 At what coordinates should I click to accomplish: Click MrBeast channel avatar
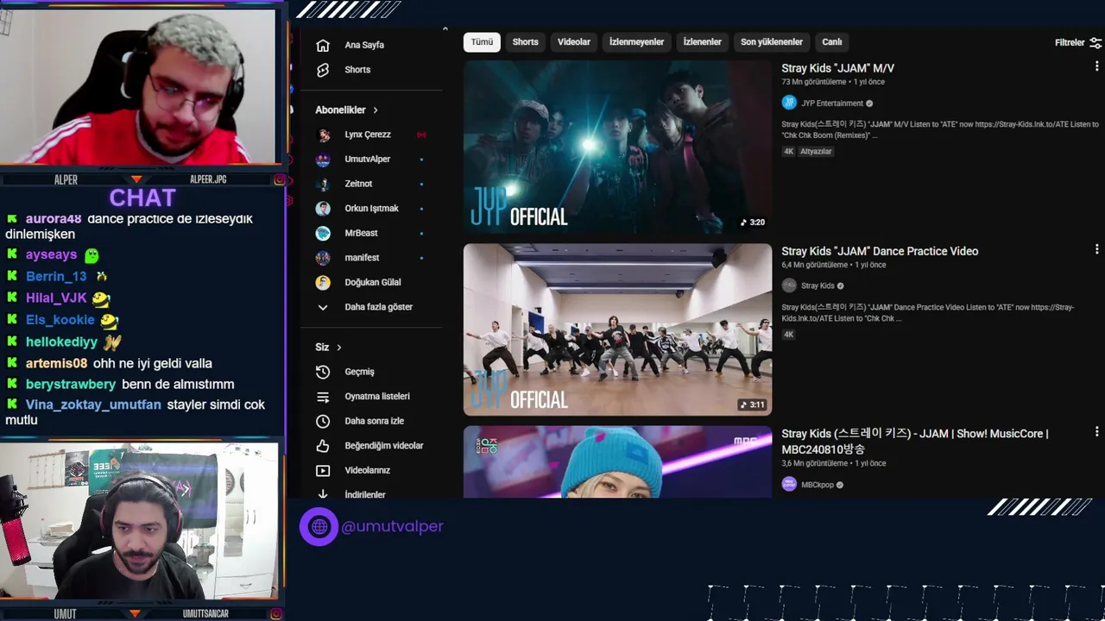[x=323, y=233]
